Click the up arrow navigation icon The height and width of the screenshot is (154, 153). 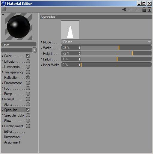pos(137,10)
